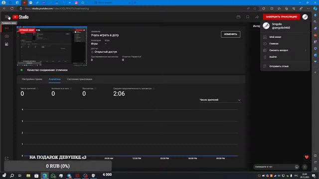Screen dimensions: 319x179
Task: Open the hamburger menu beside the Studio logo
Action: pyautogui.click(x=6, y=17)
